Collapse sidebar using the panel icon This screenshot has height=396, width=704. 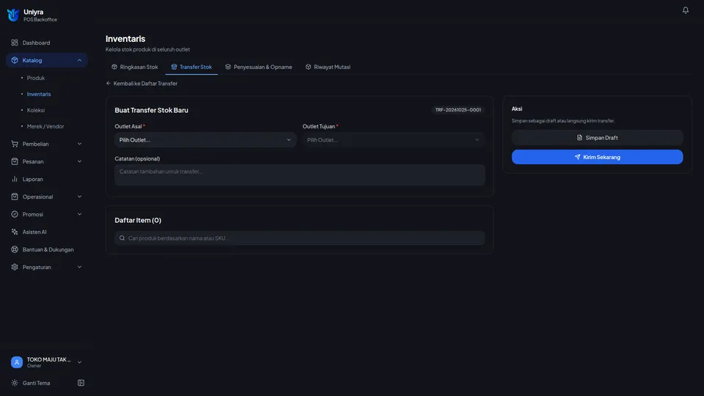click(x=81, y=383)
